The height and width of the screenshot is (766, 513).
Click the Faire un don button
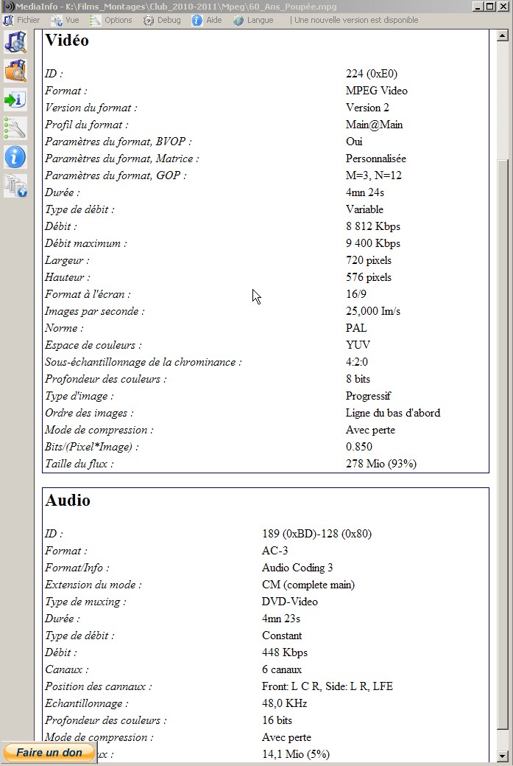click(x=49, y=752)
